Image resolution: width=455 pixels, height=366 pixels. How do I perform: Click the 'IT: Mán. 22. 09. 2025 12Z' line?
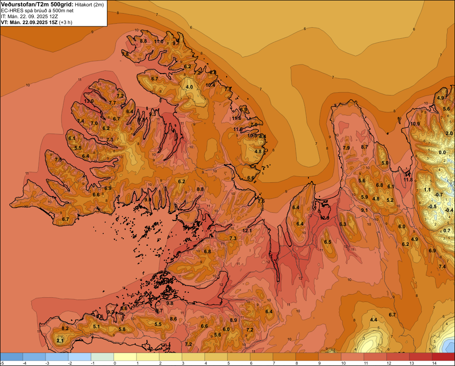(29, 16)
